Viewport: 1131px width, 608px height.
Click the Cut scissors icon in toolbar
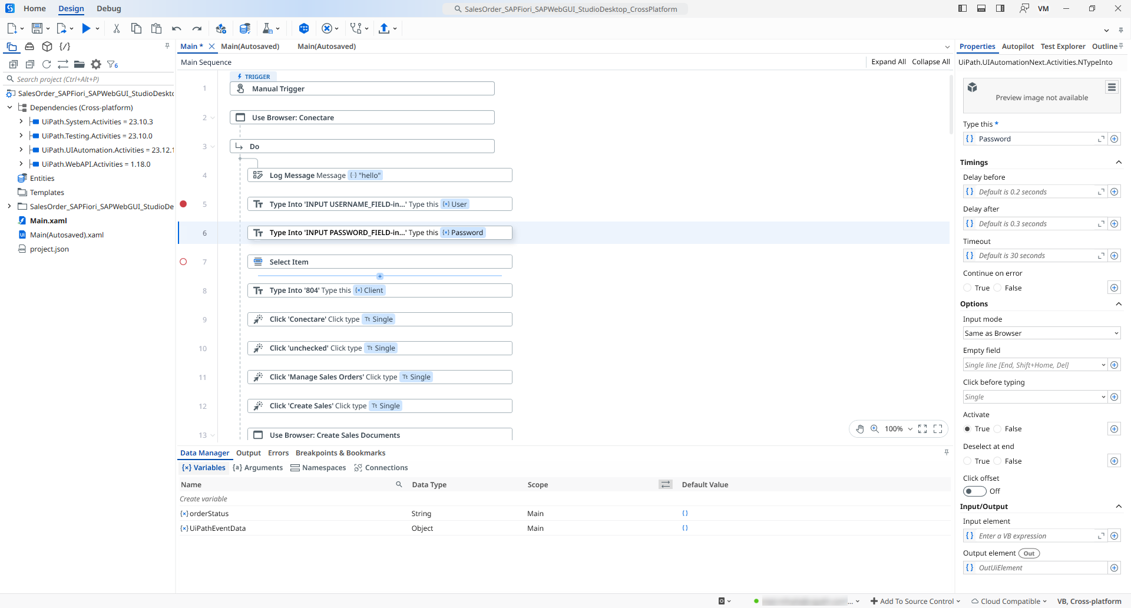[x=117, y=28]
